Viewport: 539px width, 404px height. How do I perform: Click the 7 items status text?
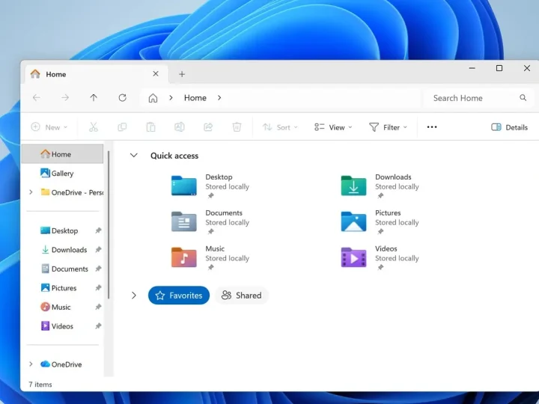pyautogui.click(x=40, y=385)
